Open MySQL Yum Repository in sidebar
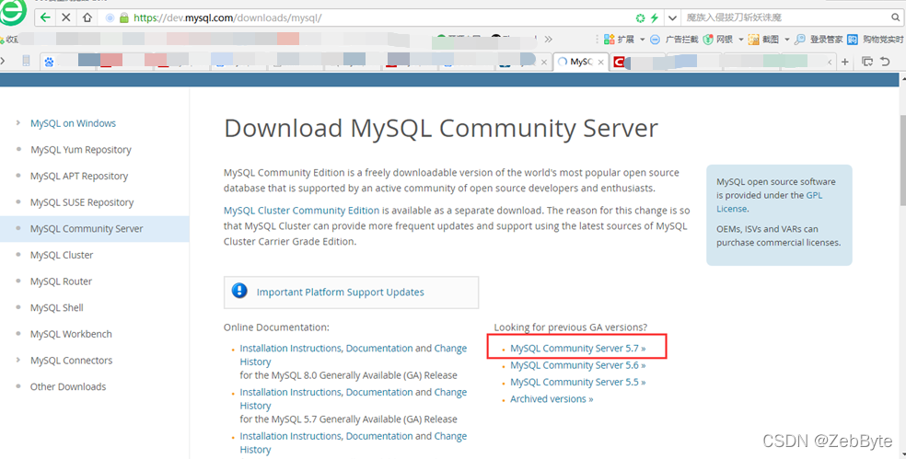 (81, 150)
